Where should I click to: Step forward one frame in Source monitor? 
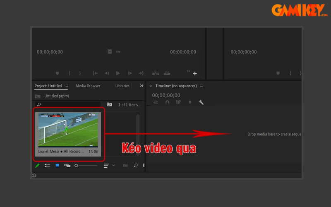click(x=130, y=73)
